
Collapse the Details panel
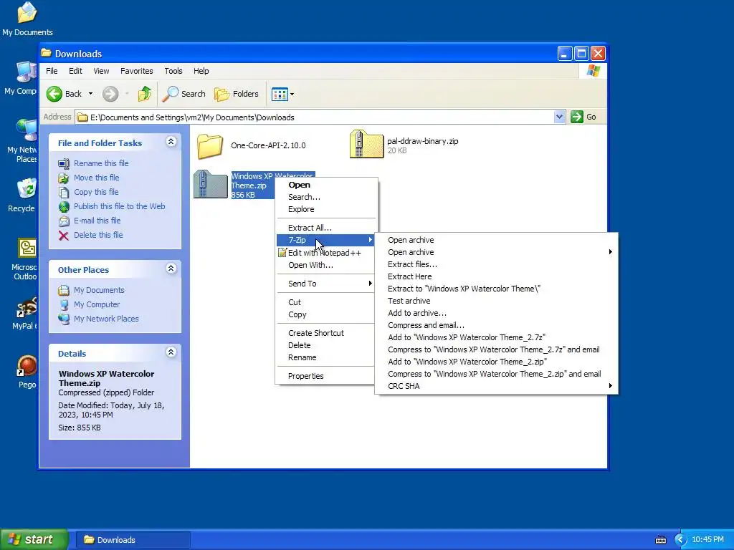coord(171,352)
